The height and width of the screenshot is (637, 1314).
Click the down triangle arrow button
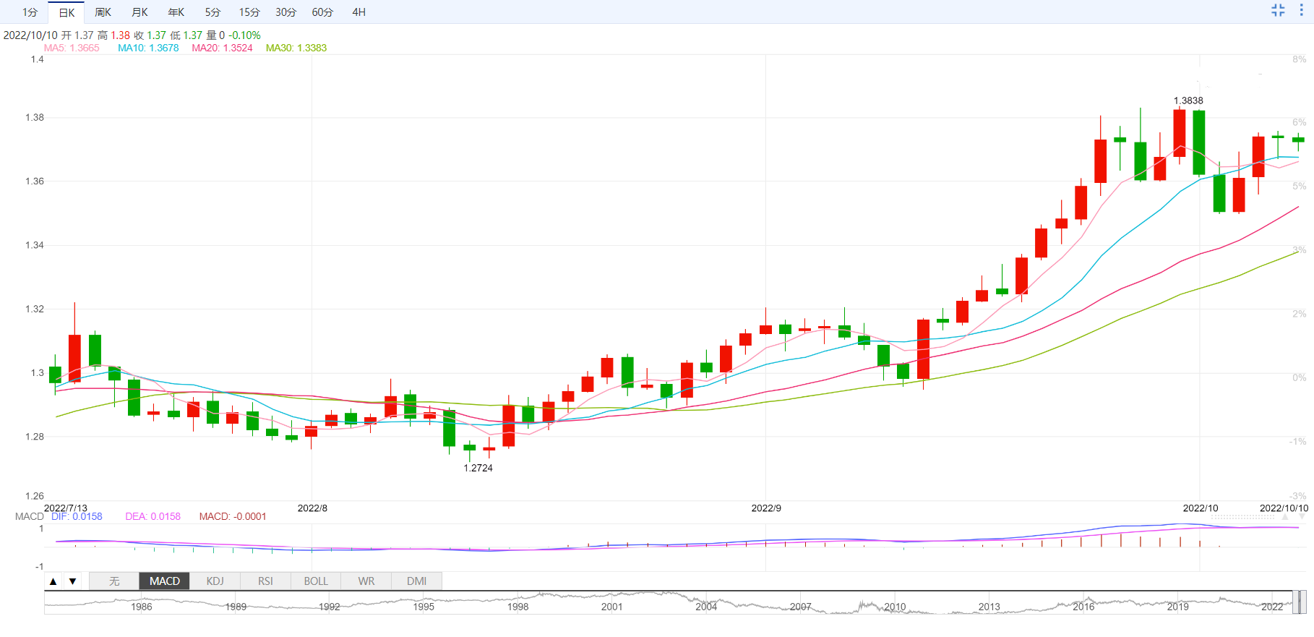click(x=72, y=581)
